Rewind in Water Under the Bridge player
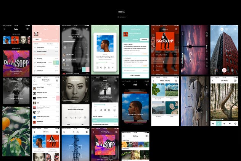Screen dimensions: 241x161 [71, 117]
